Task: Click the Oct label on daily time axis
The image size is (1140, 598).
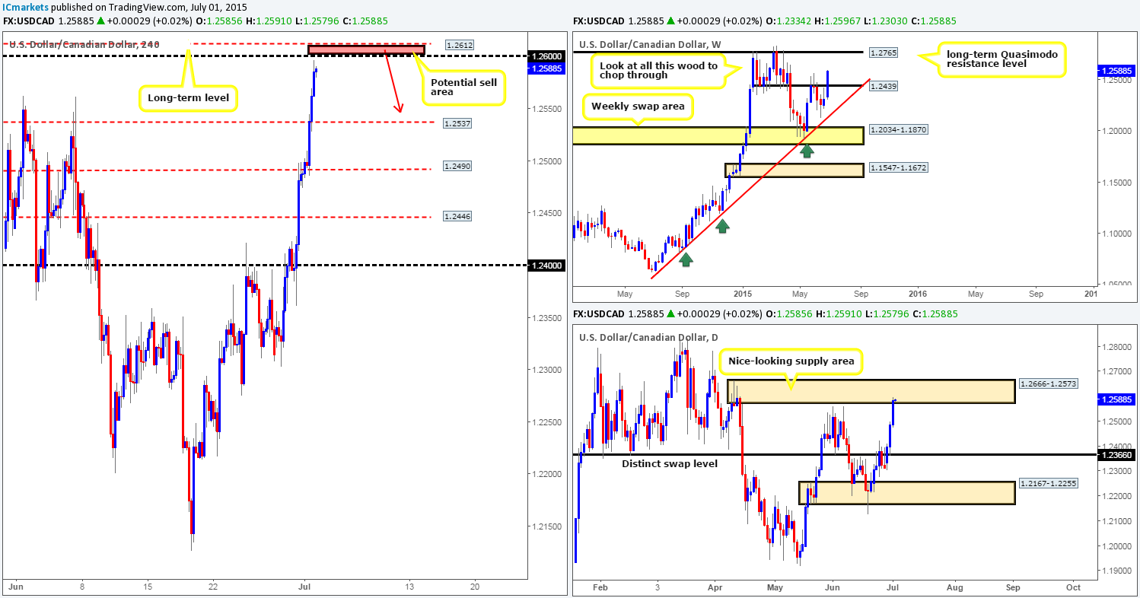Action: click(1074, 587)
